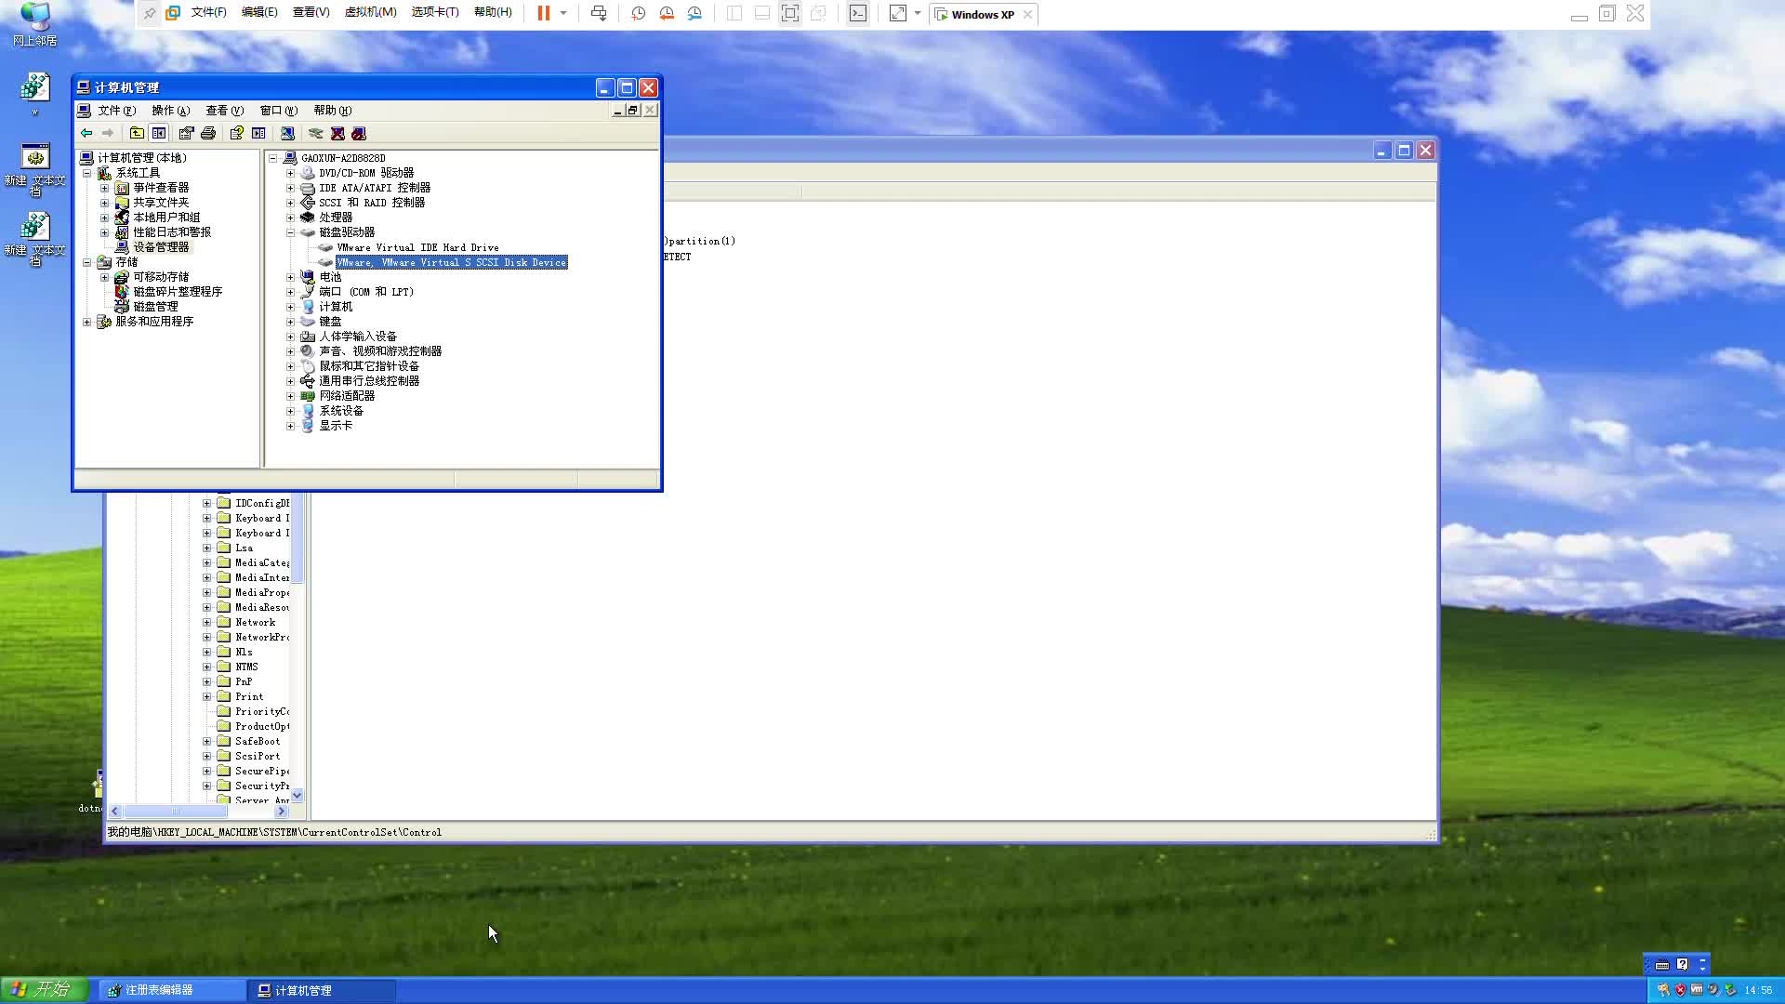Image resolution: width=1785 pixels, height=1004 pixels.
Task: Expand the 事件查看器 node
Action: tap(104, 188)
